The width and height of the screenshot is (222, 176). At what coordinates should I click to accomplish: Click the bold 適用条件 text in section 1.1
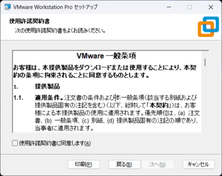point(49,98)
